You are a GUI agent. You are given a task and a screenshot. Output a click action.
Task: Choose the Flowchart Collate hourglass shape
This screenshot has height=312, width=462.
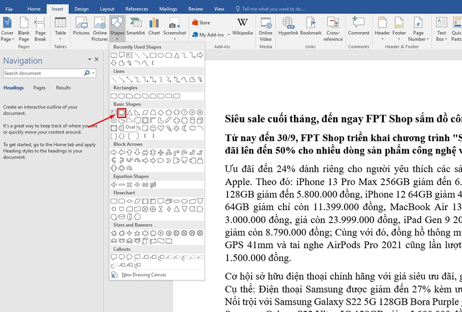click(161, 209)
